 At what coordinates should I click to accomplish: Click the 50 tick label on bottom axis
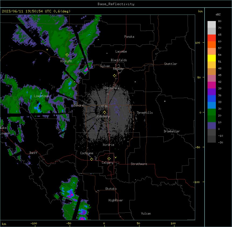tap(138, 223)
